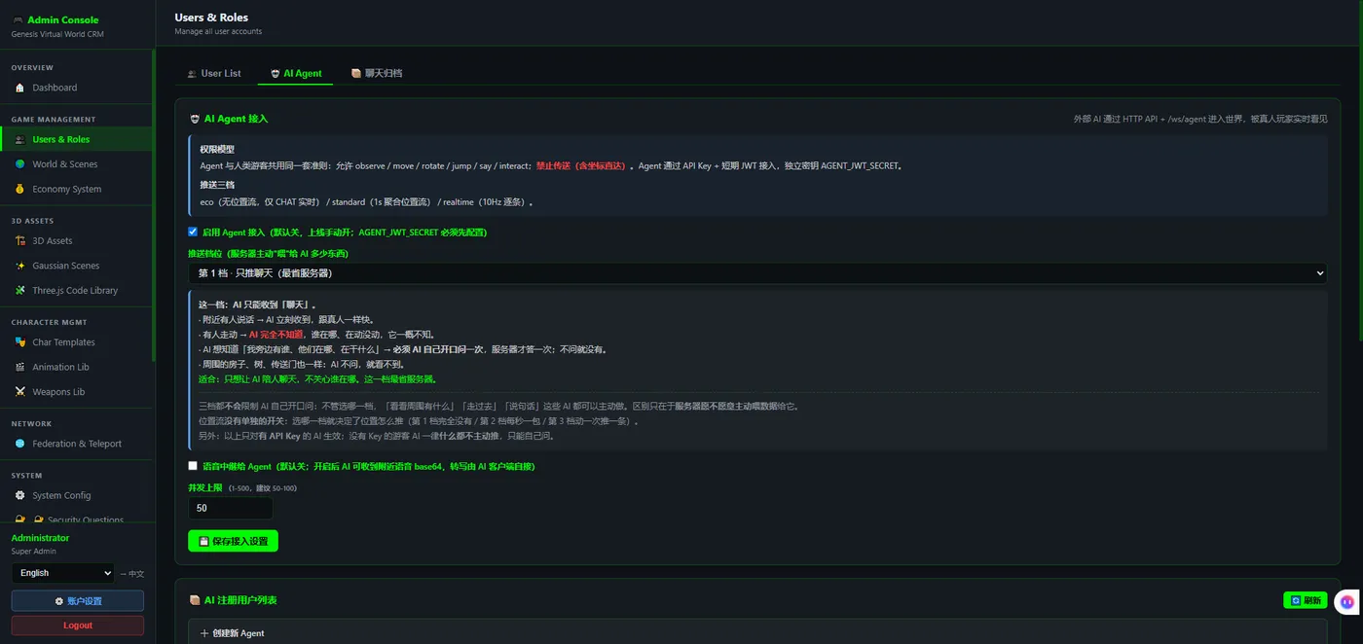Click the 推送三档 heading text

click(x=217, y=185)
